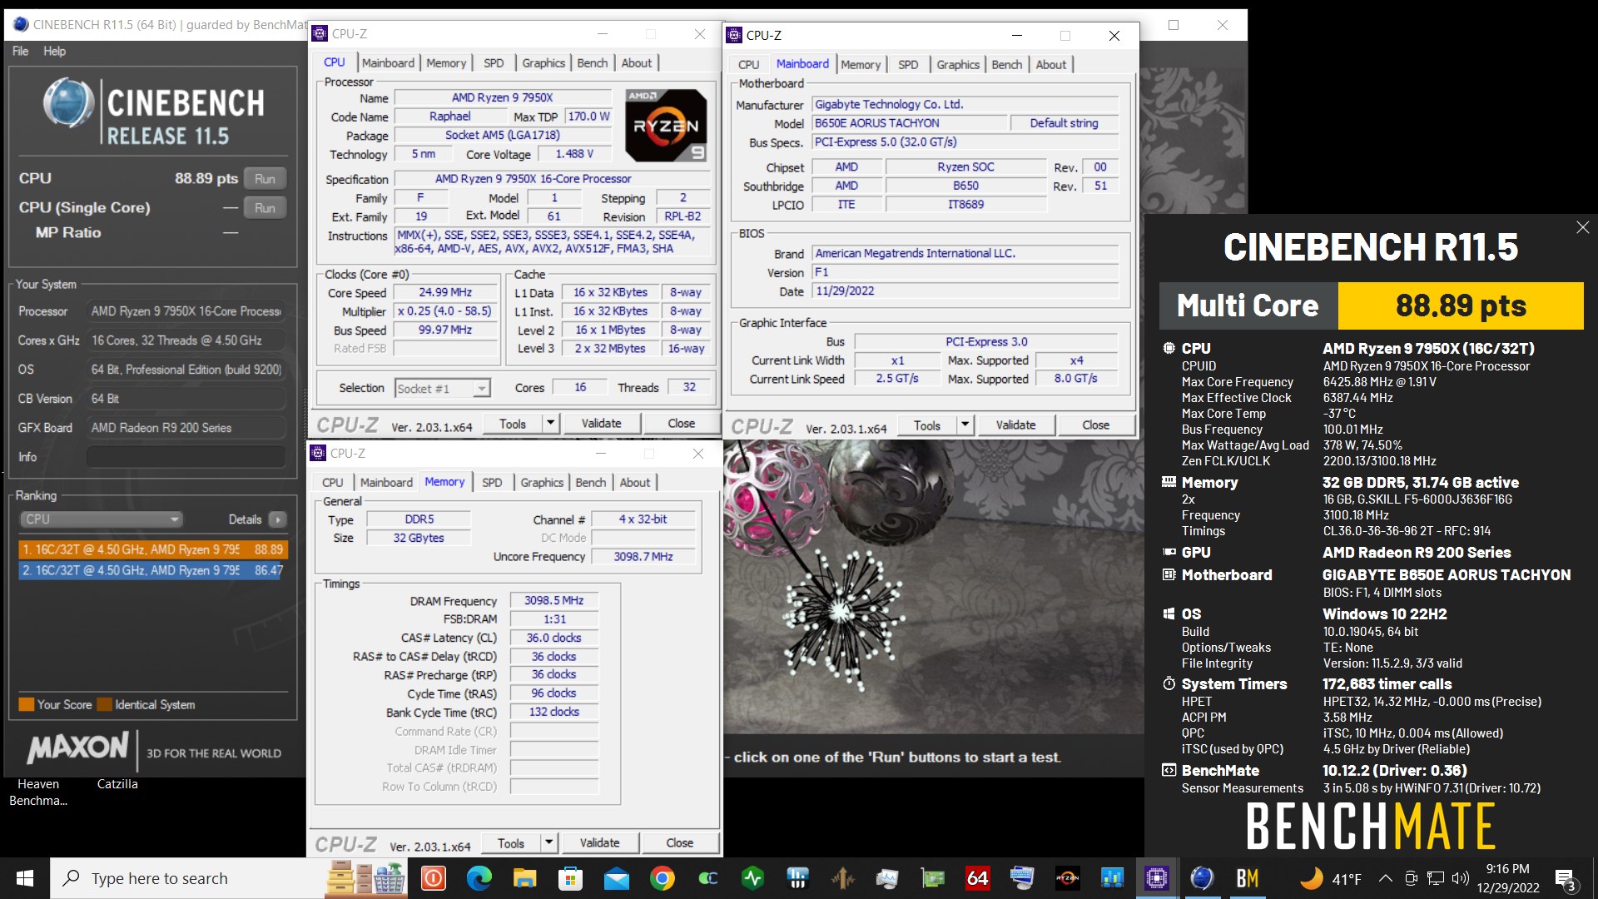Open the Cinebench File menu
The image size is (1598, 899).
pyautogui.click(x=20, y=51)
